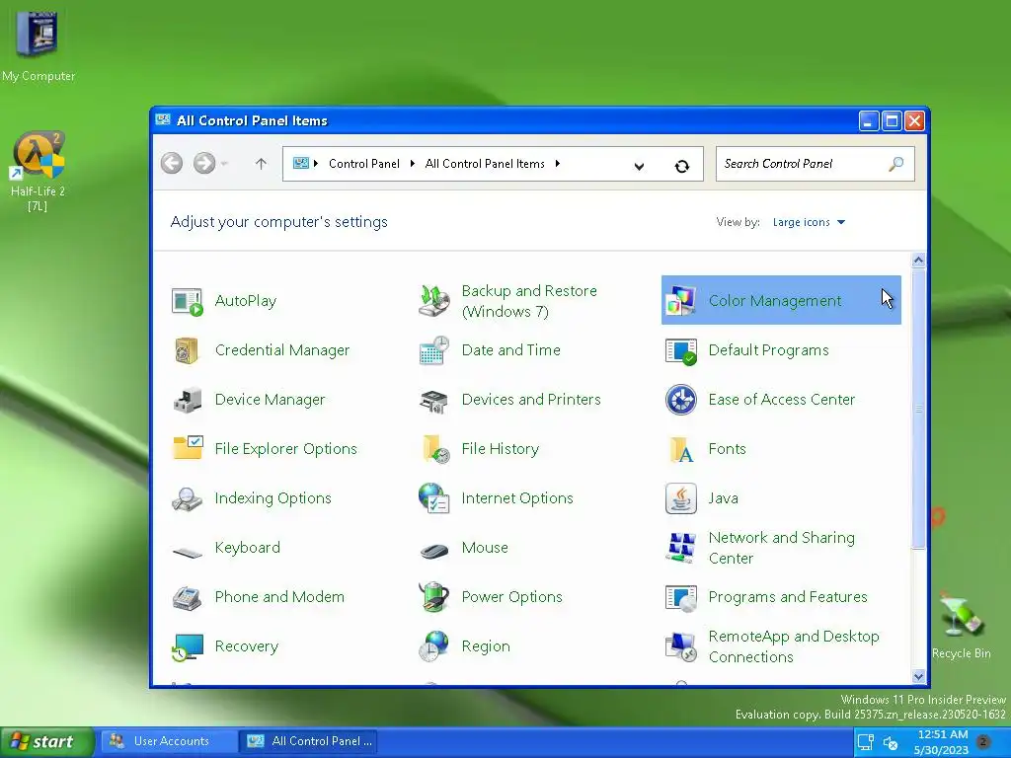The height and width of the screenshot is (758, 1011).
Task: Click the Device Manager icon
Action: coord(187,400)
